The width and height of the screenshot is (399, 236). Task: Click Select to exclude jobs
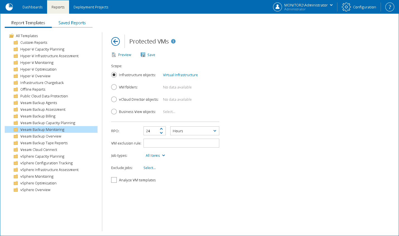click(149, 168)
